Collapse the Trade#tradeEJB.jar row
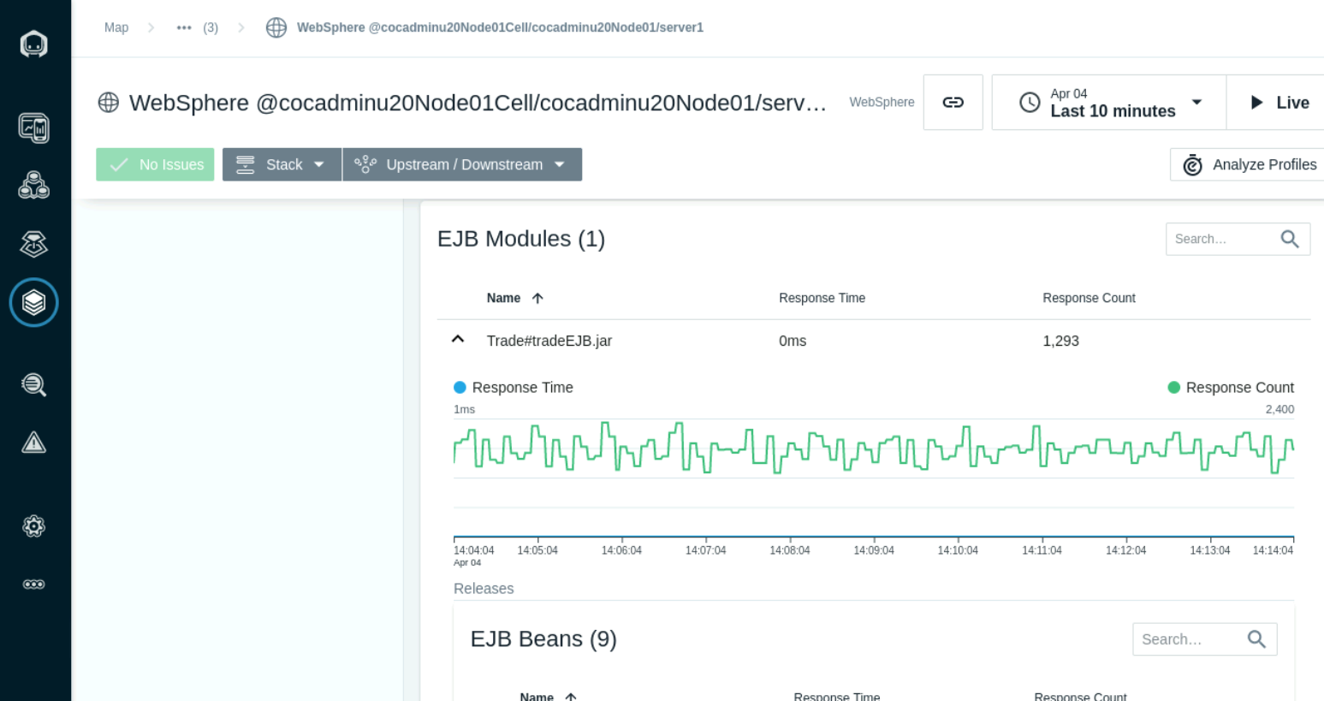 point(458,340)
